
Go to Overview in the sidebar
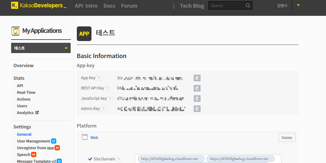(x=23, y=65)
